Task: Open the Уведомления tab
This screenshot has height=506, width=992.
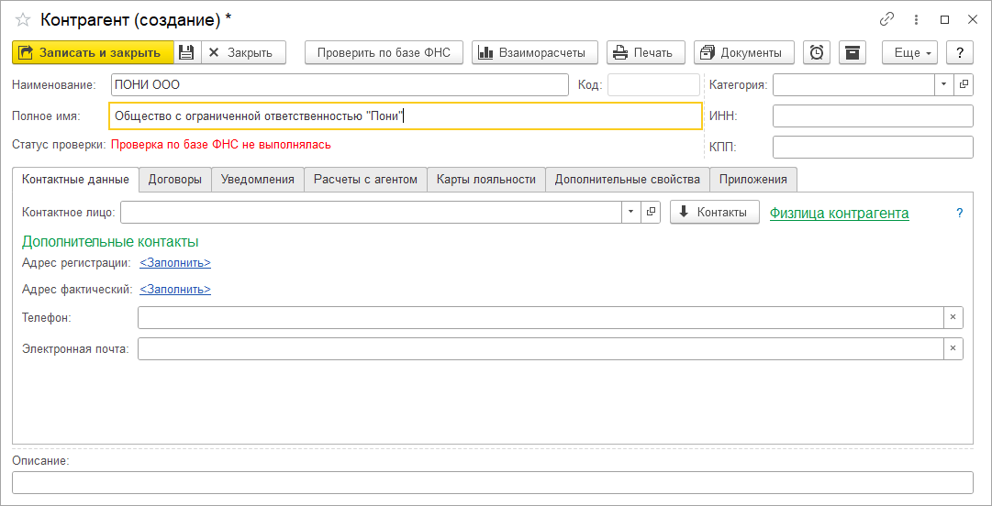Action: click(x=258, y=180)
